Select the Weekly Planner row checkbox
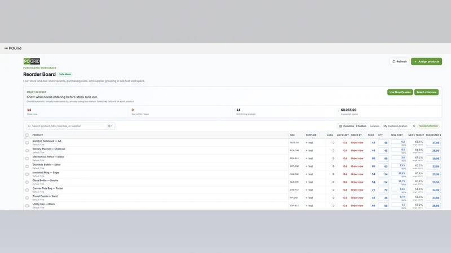The height and width of the screenshot is (253, 451). click(27, 151)
